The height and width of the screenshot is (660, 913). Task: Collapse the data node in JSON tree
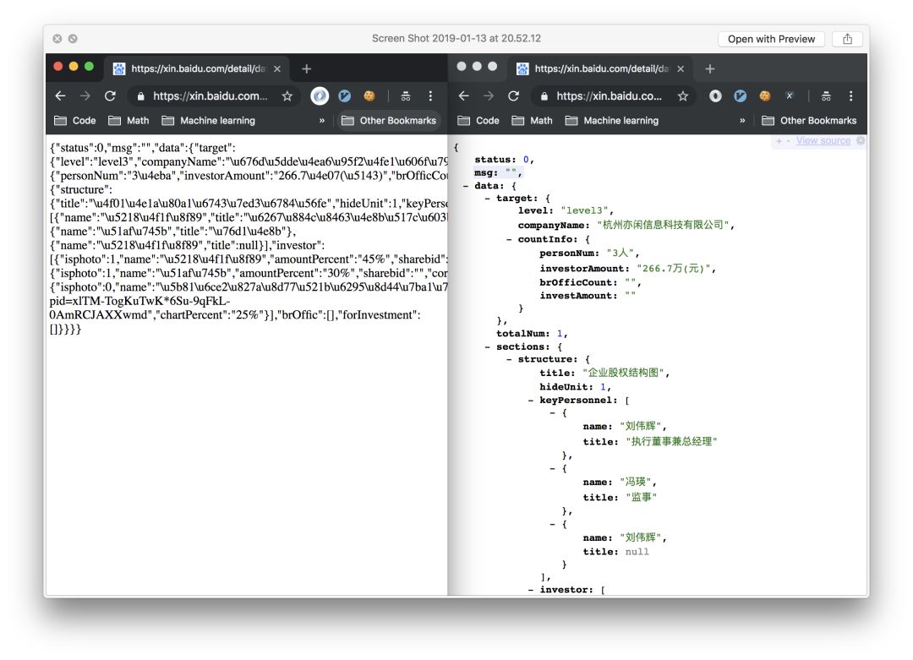[466, 186]
